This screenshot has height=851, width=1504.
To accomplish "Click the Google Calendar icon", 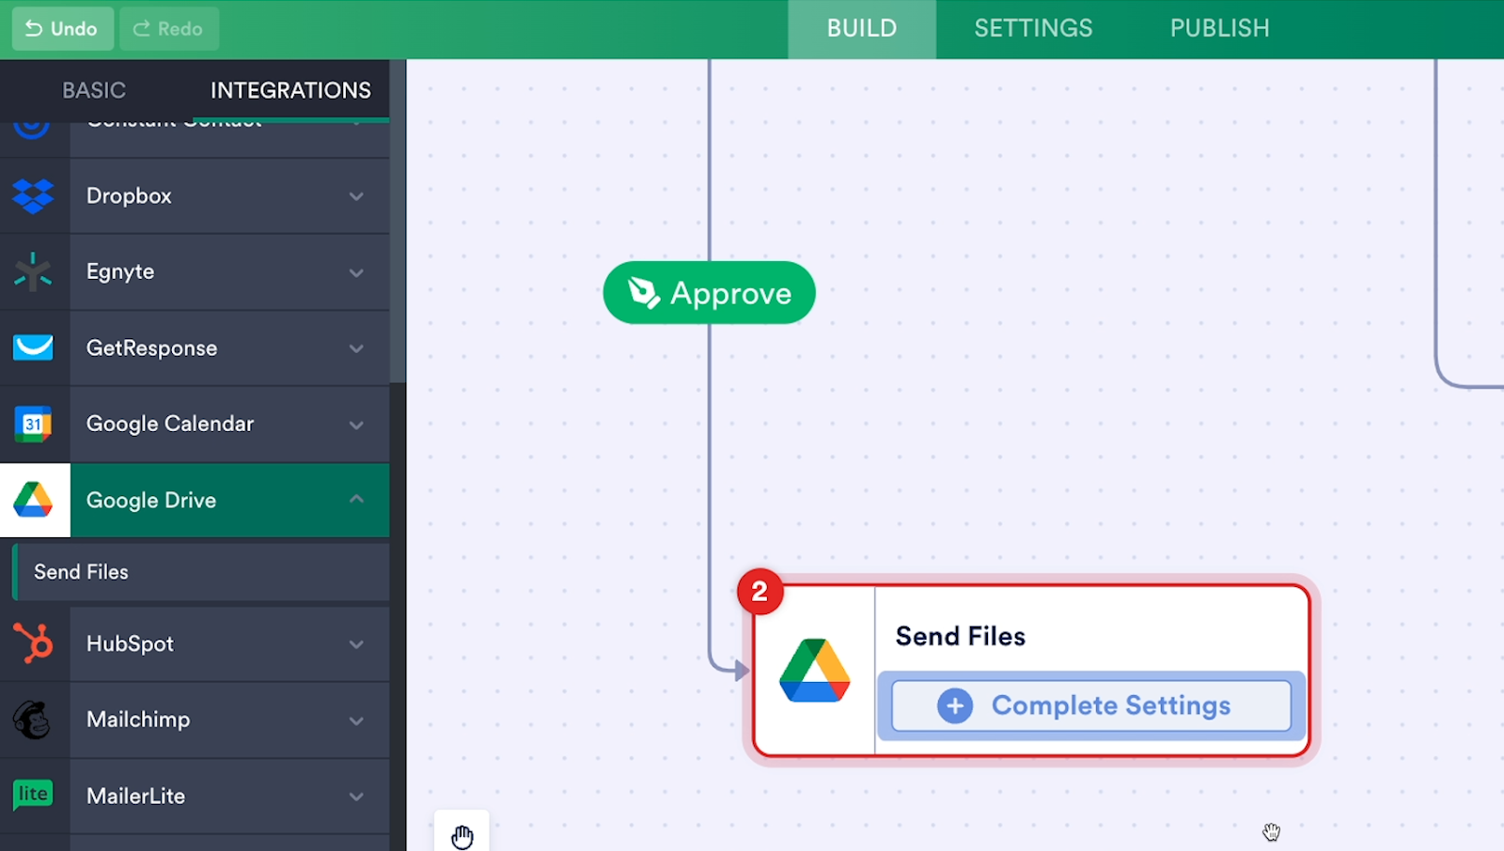I will tap(33, 424).
